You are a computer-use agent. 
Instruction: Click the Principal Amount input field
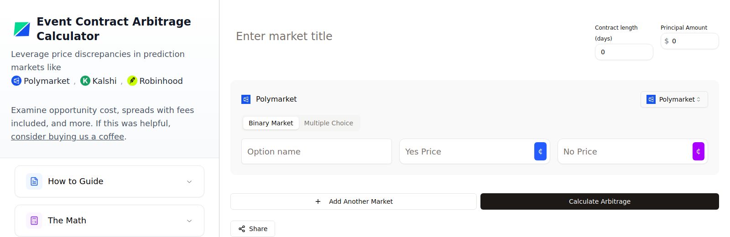point(693,41)
